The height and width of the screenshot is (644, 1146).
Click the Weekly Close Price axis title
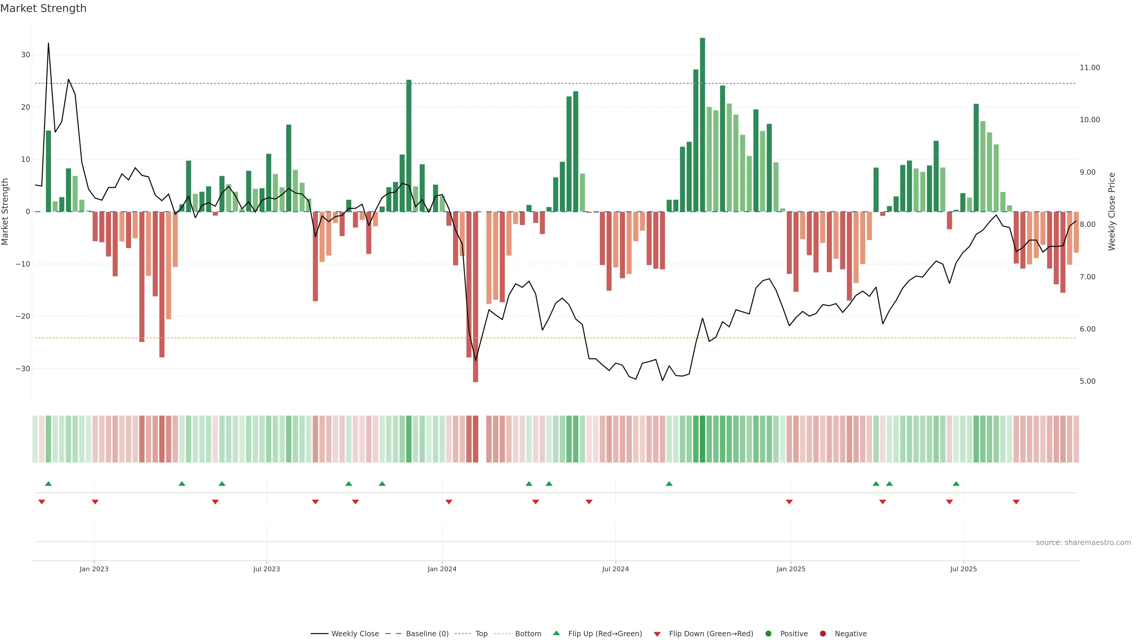1112,212
